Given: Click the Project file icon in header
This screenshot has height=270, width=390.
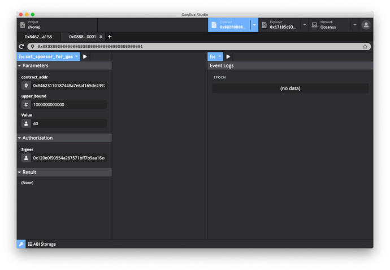Looking at the screenshot, I should pos(23,25).
